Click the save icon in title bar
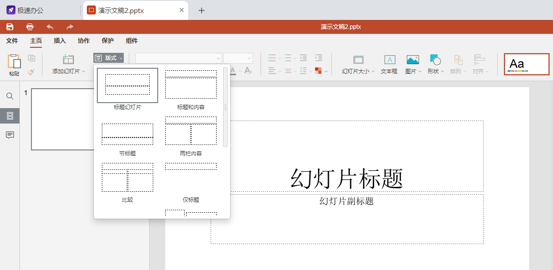553x270 pixels. click(x=10, y=27)
